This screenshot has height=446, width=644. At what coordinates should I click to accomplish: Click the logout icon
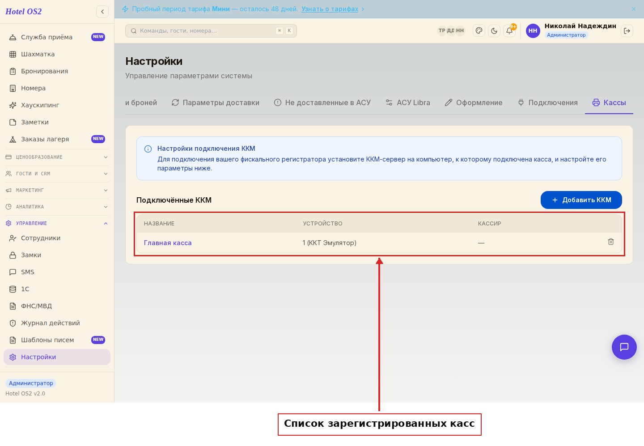point(627,31)
